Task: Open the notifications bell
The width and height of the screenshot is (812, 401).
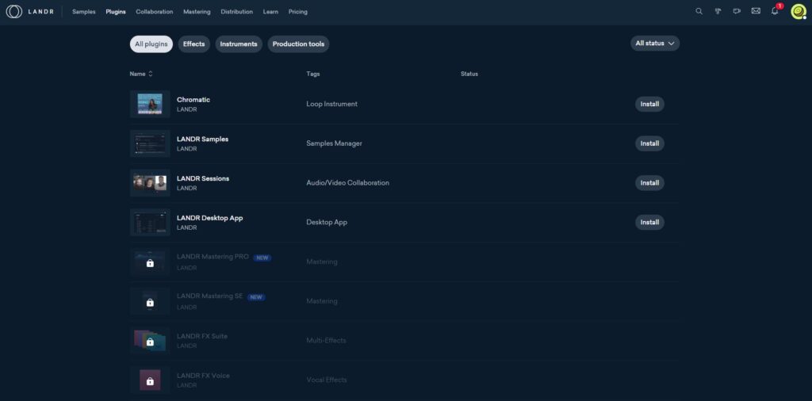Action: click(775, 11)
